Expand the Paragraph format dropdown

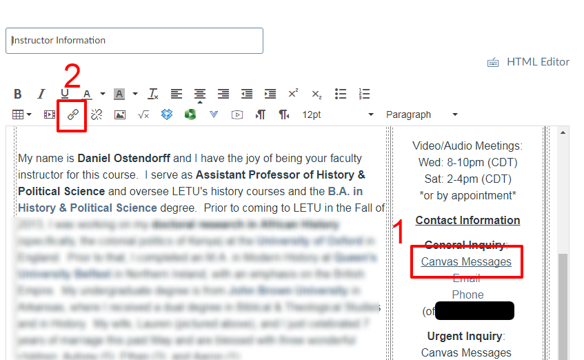click(x=422, y=114)
